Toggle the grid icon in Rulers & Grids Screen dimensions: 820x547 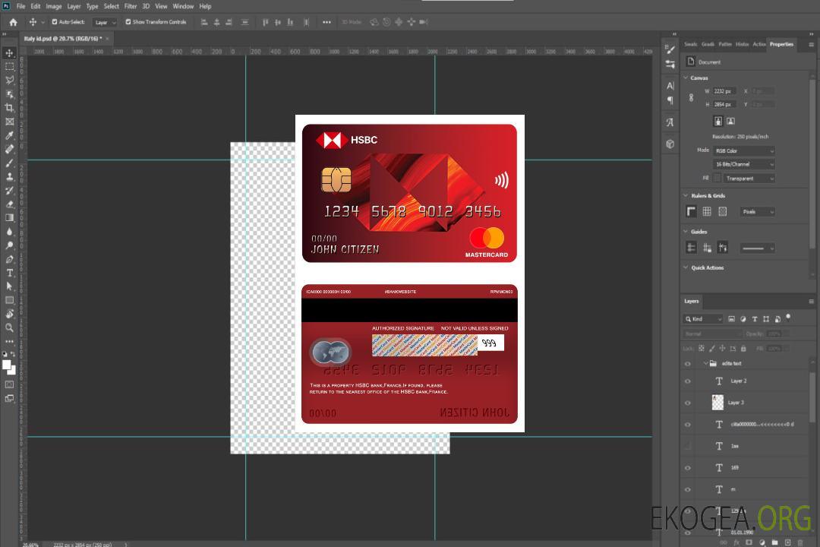coord(707,211)
